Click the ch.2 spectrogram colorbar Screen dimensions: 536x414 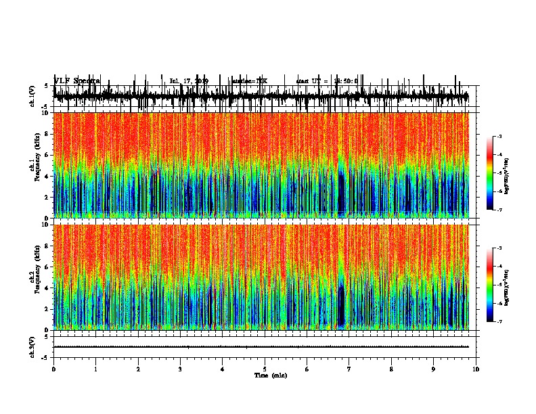(490, 285)
